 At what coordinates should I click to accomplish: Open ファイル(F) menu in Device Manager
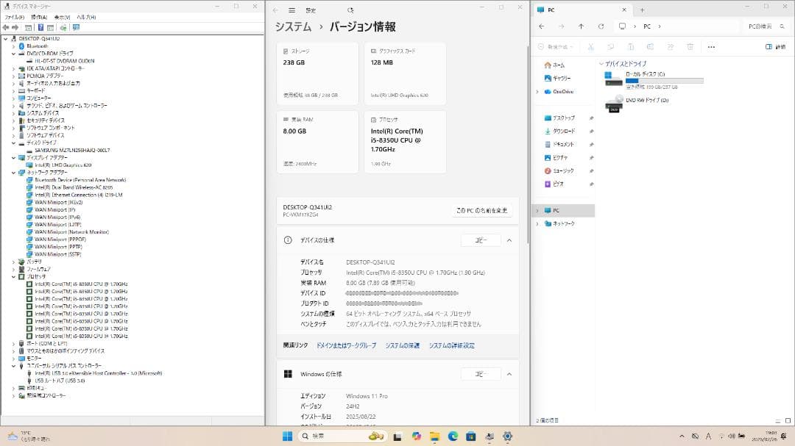tap(15, 17)
